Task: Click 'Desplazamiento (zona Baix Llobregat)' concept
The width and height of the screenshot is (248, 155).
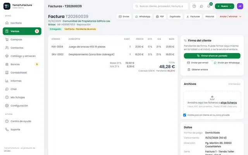Action: click(91, 54)
